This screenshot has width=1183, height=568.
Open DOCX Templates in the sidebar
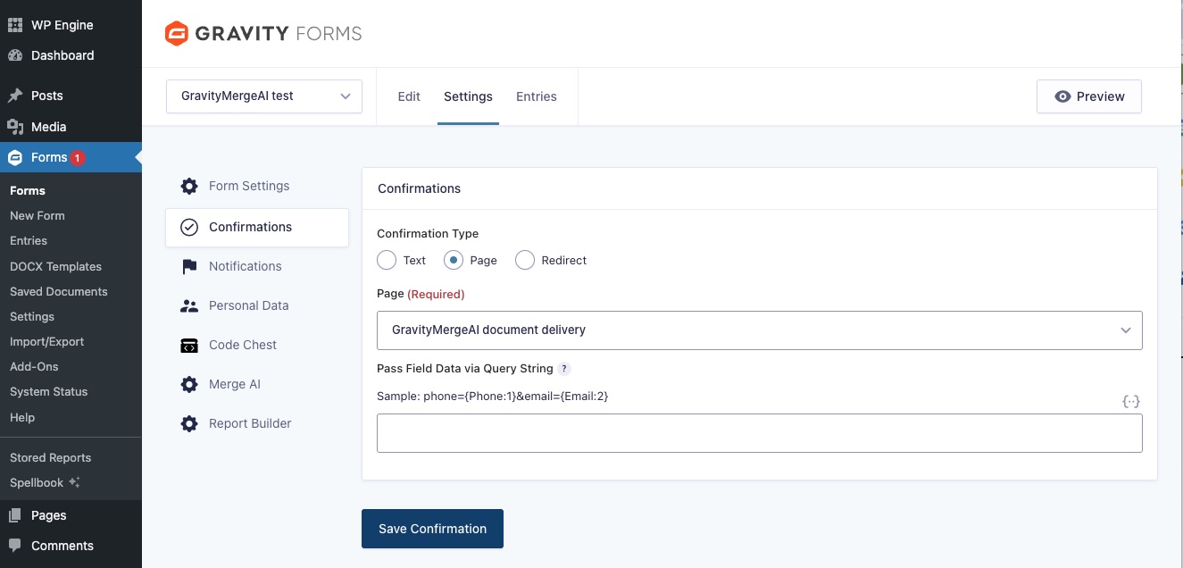pos(55,266)
